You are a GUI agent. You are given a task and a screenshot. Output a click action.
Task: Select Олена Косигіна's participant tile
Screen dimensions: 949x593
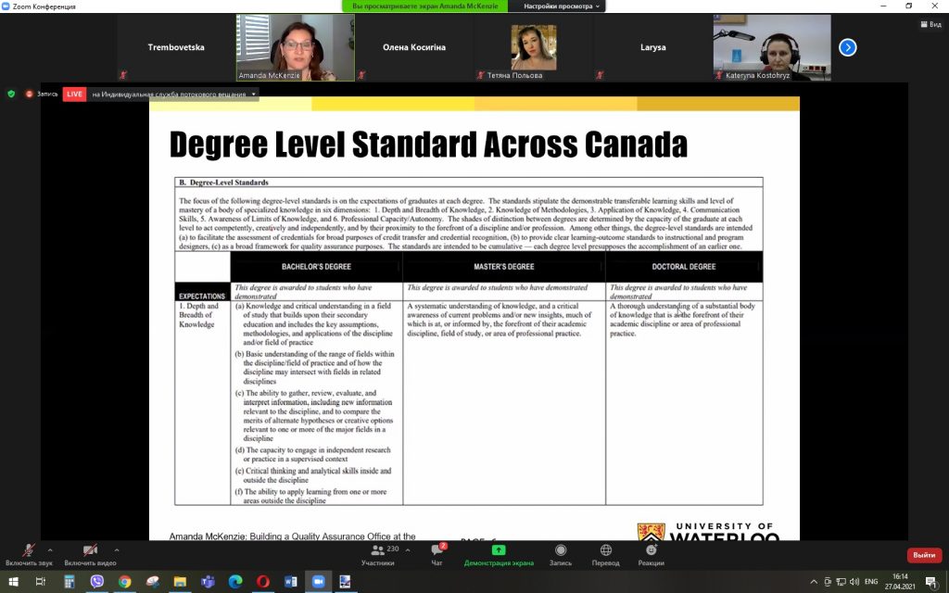(x=414, y=47)
